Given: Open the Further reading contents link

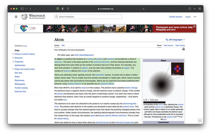Looking at the screenshot, I should pyautogui.click(x=21, y=88).
